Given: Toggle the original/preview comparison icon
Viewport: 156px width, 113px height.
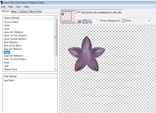Looking at the screenshot, I should pyautogui.click(x=79, y=22).
